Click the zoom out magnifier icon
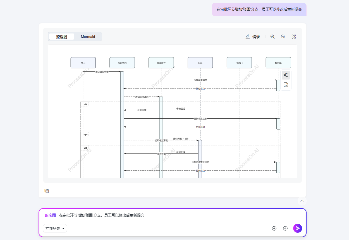Screen dimensions: 349x240 click(x=283, y=37)
